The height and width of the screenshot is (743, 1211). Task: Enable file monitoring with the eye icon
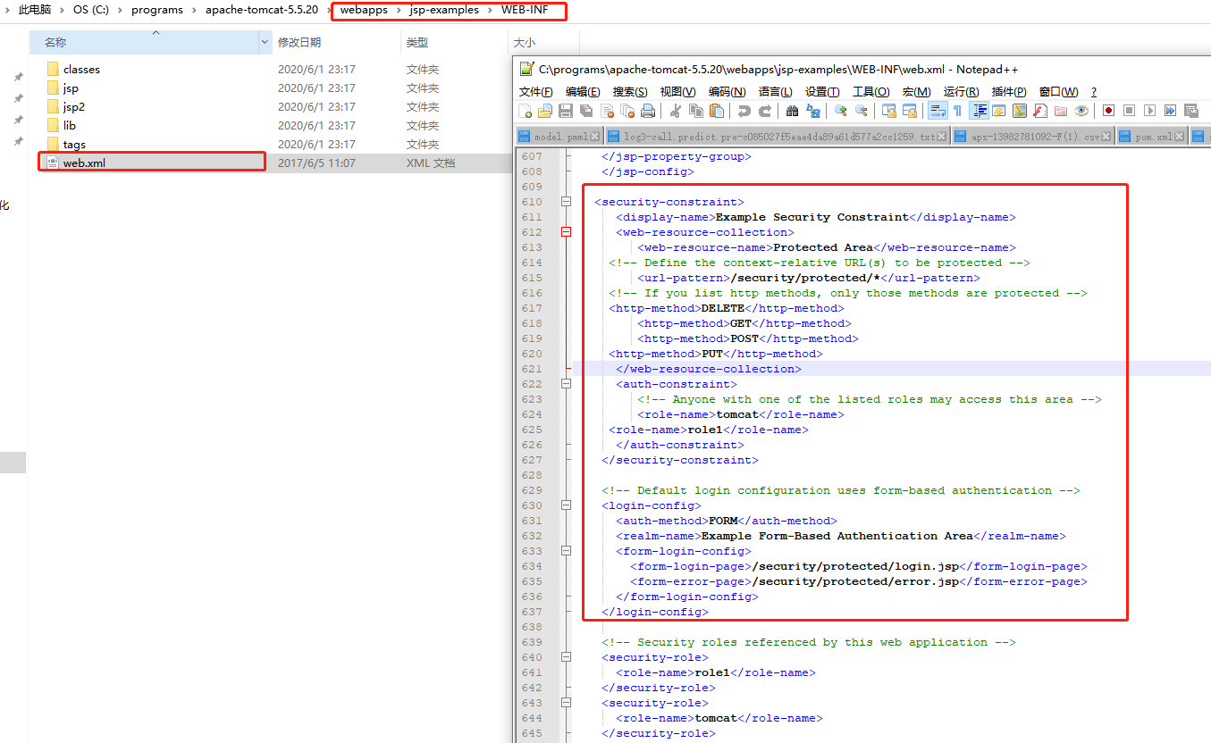click(x=1081, y=110)
